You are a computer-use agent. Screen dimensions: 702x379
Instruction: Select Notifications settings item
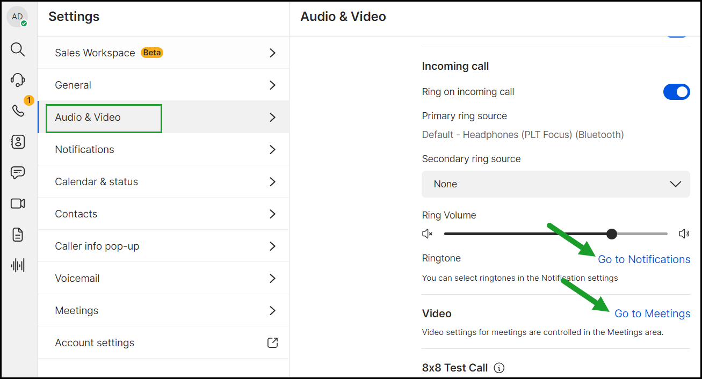tap(163, 149)
